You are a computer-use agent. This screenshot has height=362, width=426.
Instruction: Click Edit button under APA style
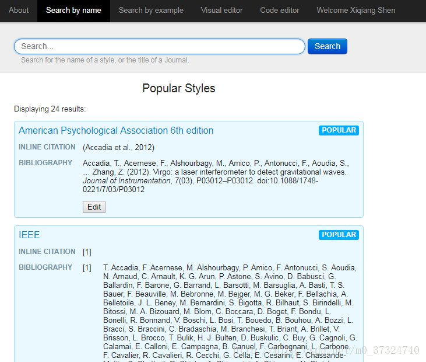tap(94, 207)
